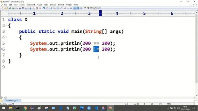The image size is (198, 111).
Task: Click the Find magnifier icon
Action: pyautogui.click(x=51, y=8)
